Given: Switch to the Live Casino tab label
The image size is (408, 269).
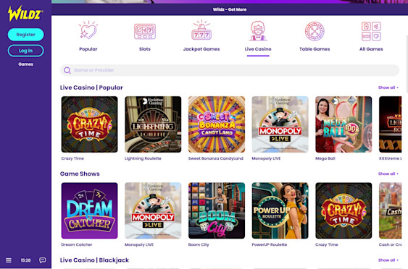Looking at the screenshot, I should click(x=258, y=49).
